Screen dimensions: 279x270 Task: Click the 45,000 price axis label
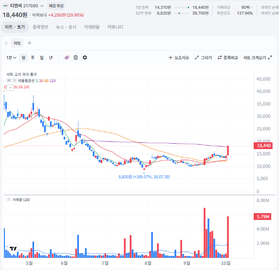click(263, 79)
